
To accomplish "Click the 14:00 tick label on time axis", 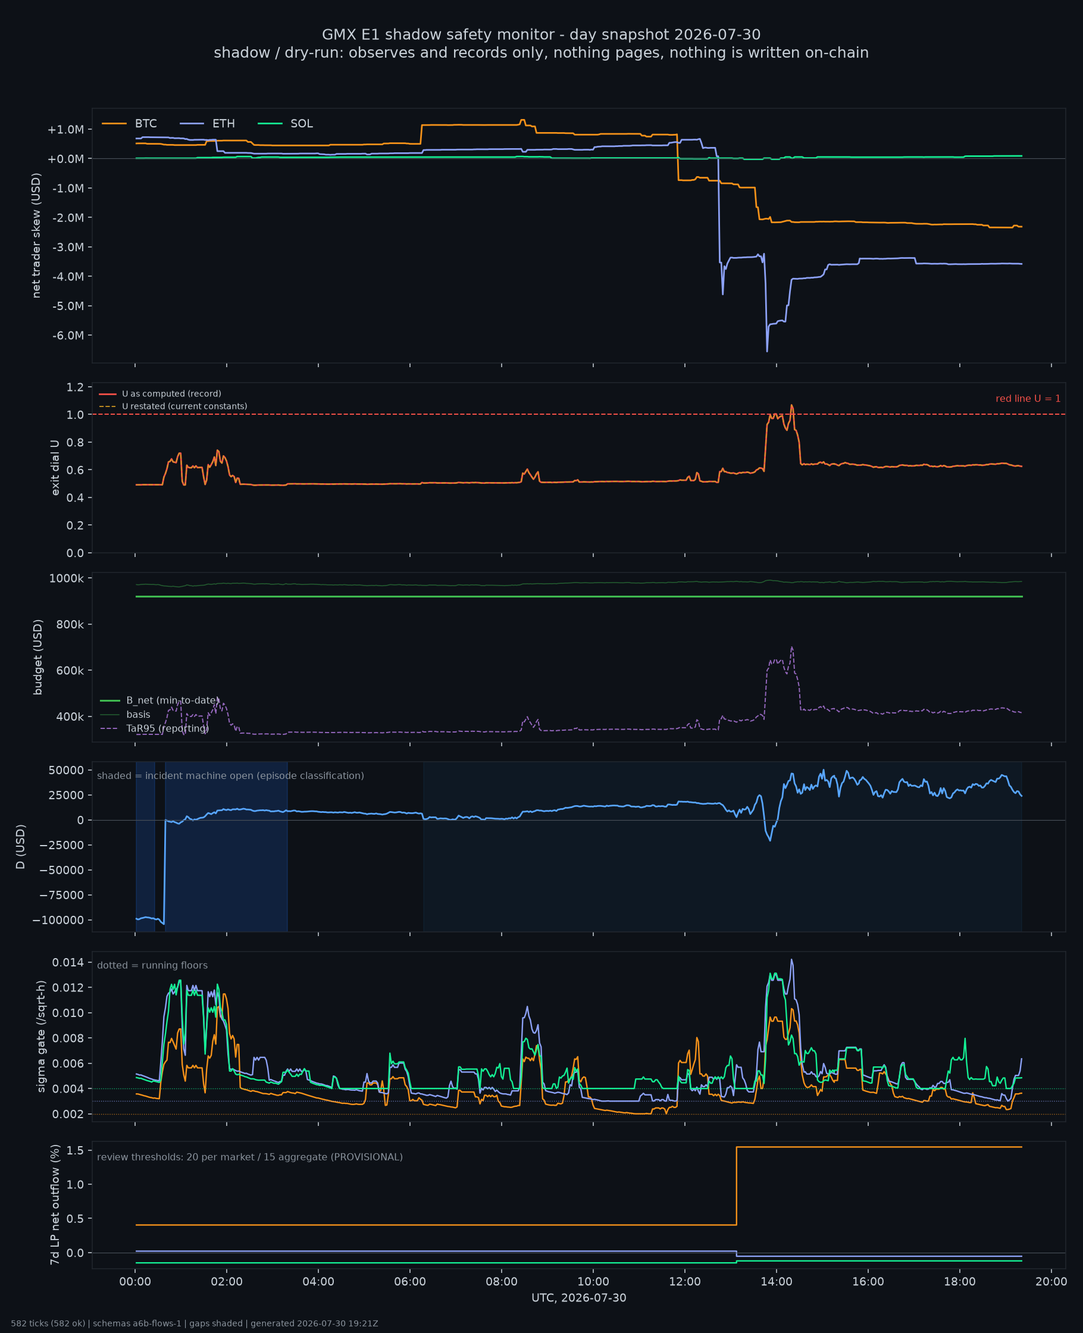I will click(x=776, y=1282).
